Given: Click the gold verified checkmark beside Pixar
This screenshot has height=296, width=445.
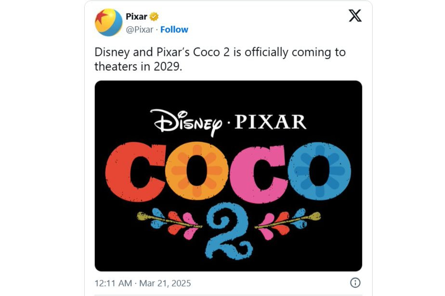Looking at the screenshot, I should pos(153,16).
